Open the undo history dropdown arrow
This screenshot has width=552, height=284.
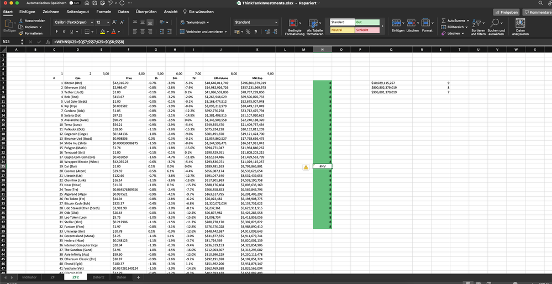point(116,3)
